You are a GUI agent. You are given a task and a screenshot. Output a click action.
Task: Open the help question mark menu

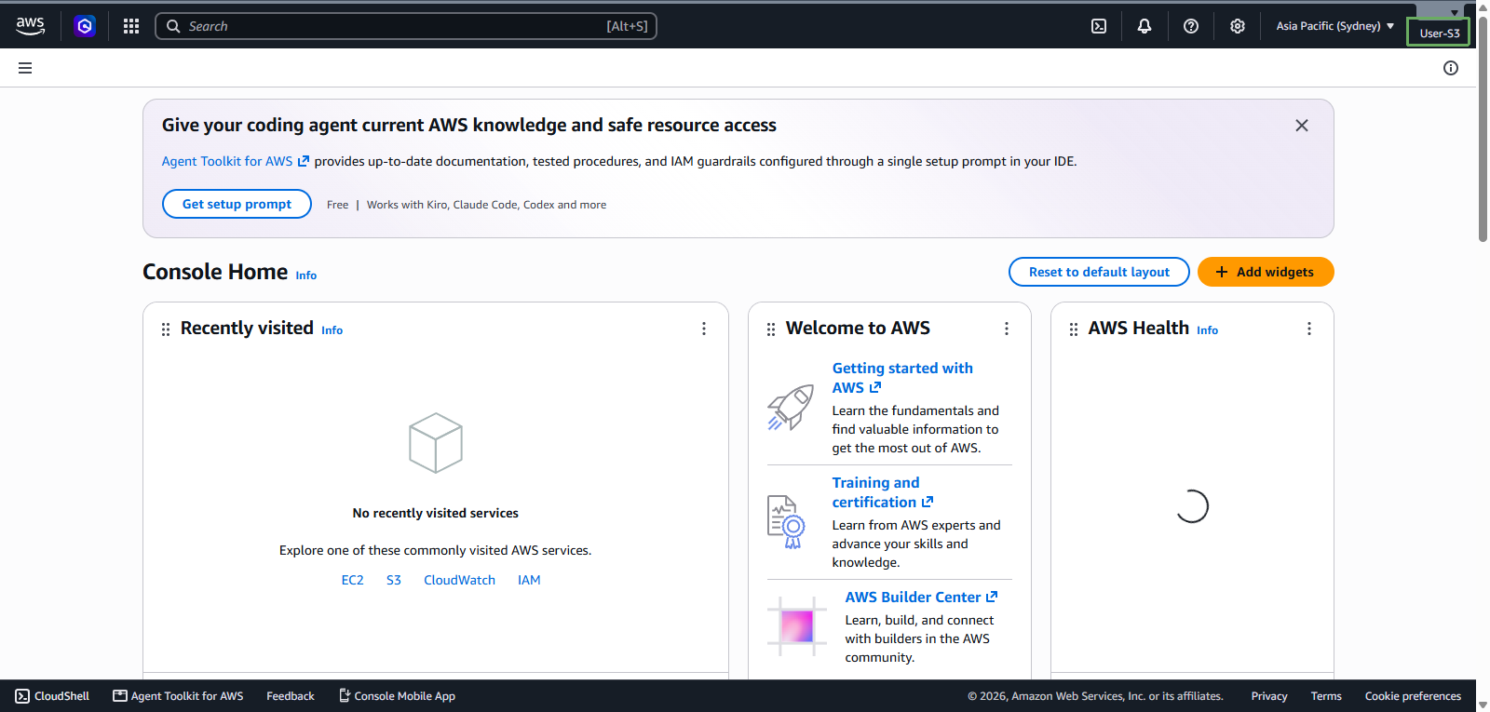point(1191,26)
